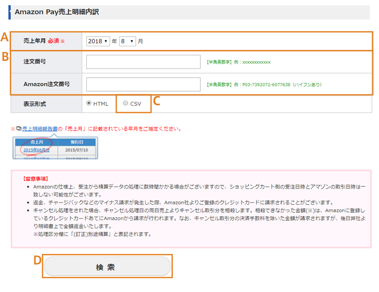Click the pages icon beside 売上明細報告書
The width and height of the screenshot is (379, 292).
point(19,128)
